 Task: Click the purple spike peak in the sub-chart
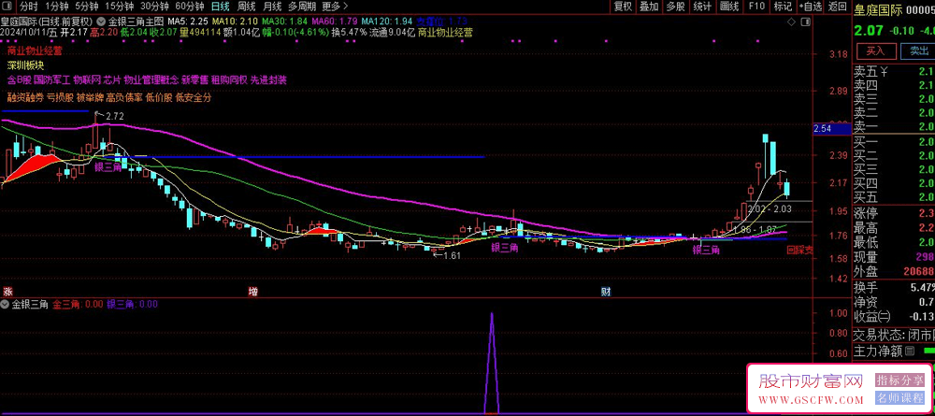(492, 313)
